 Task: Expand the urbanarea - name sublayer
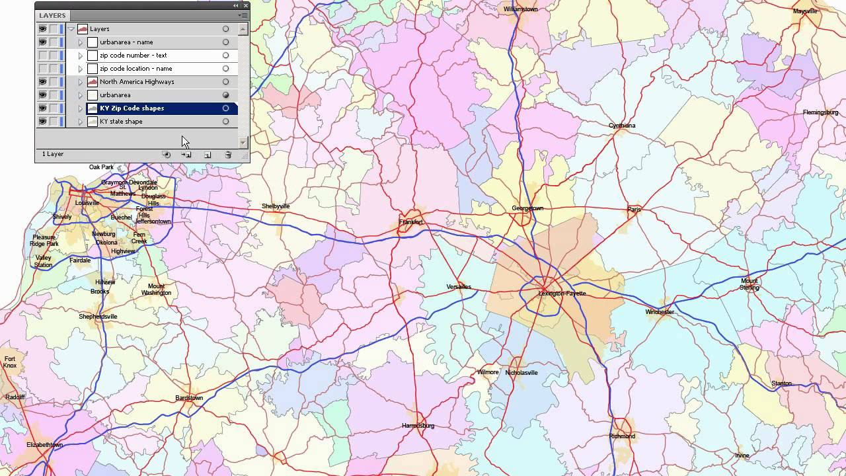coord(81,42)
